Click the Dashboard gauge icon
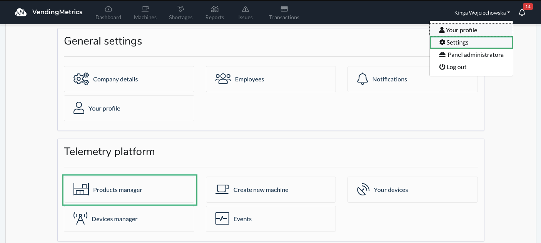 [109, 9]
